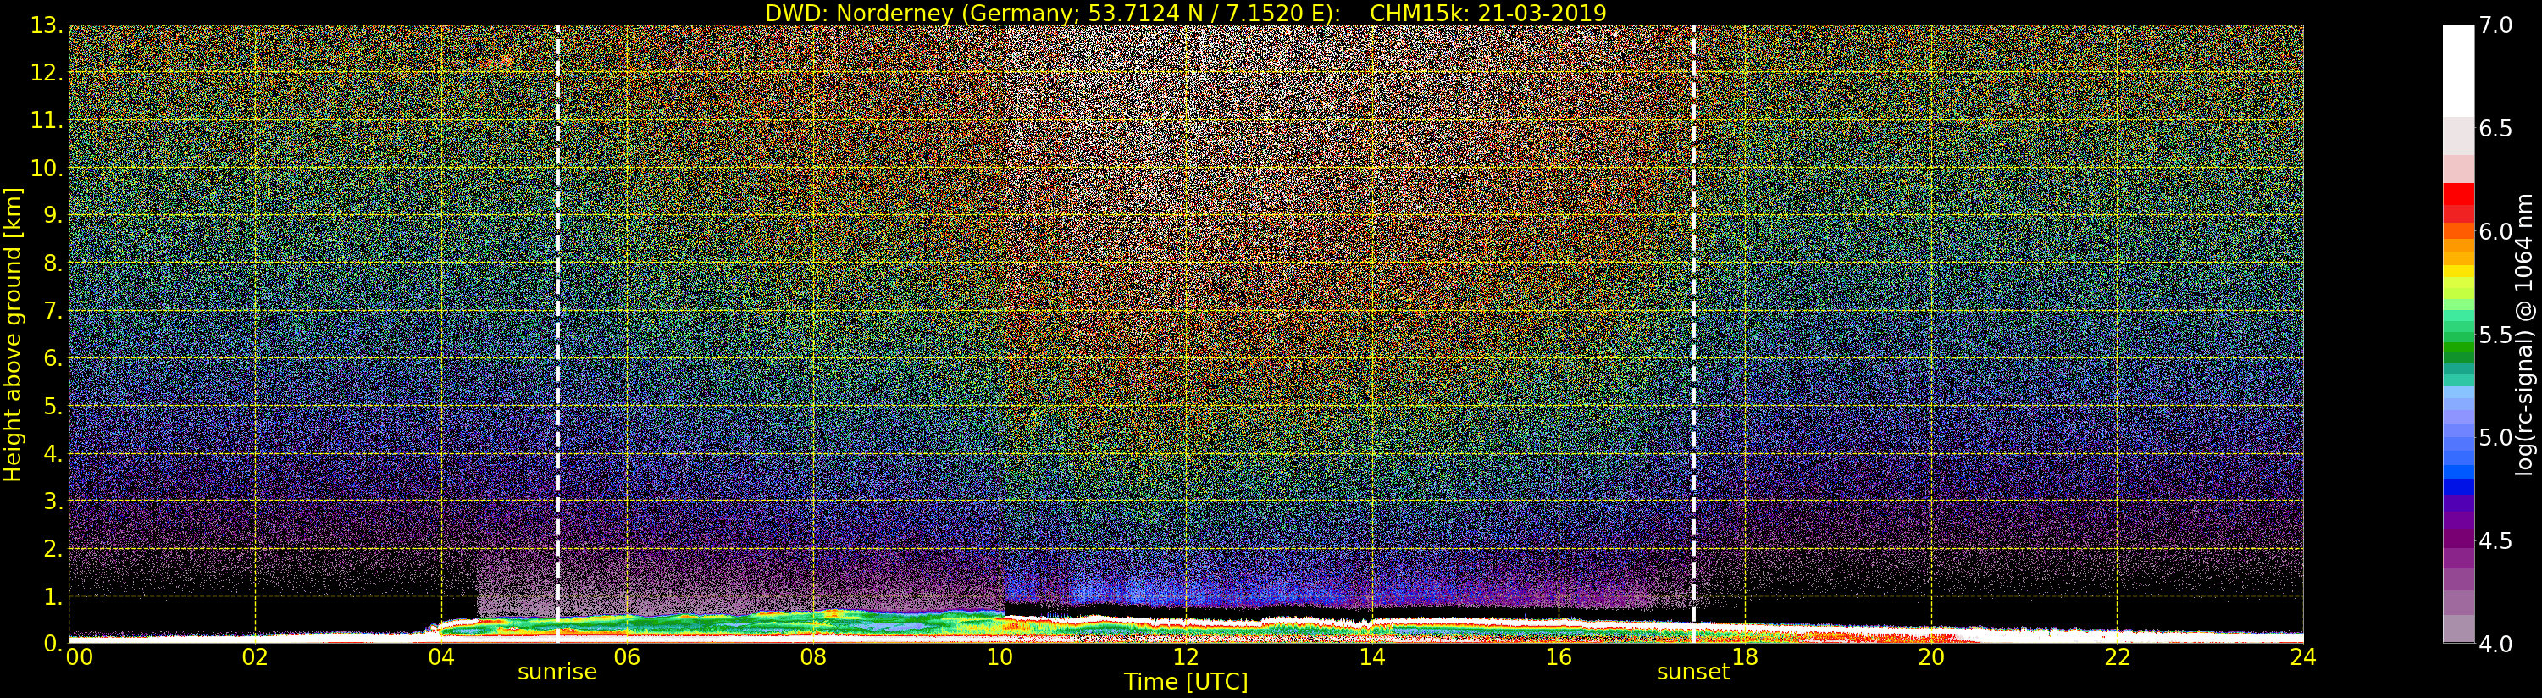This screenshot has height=698, width=2542.
Task: Click the "3." height axis tick label
Action: (53, 501)
